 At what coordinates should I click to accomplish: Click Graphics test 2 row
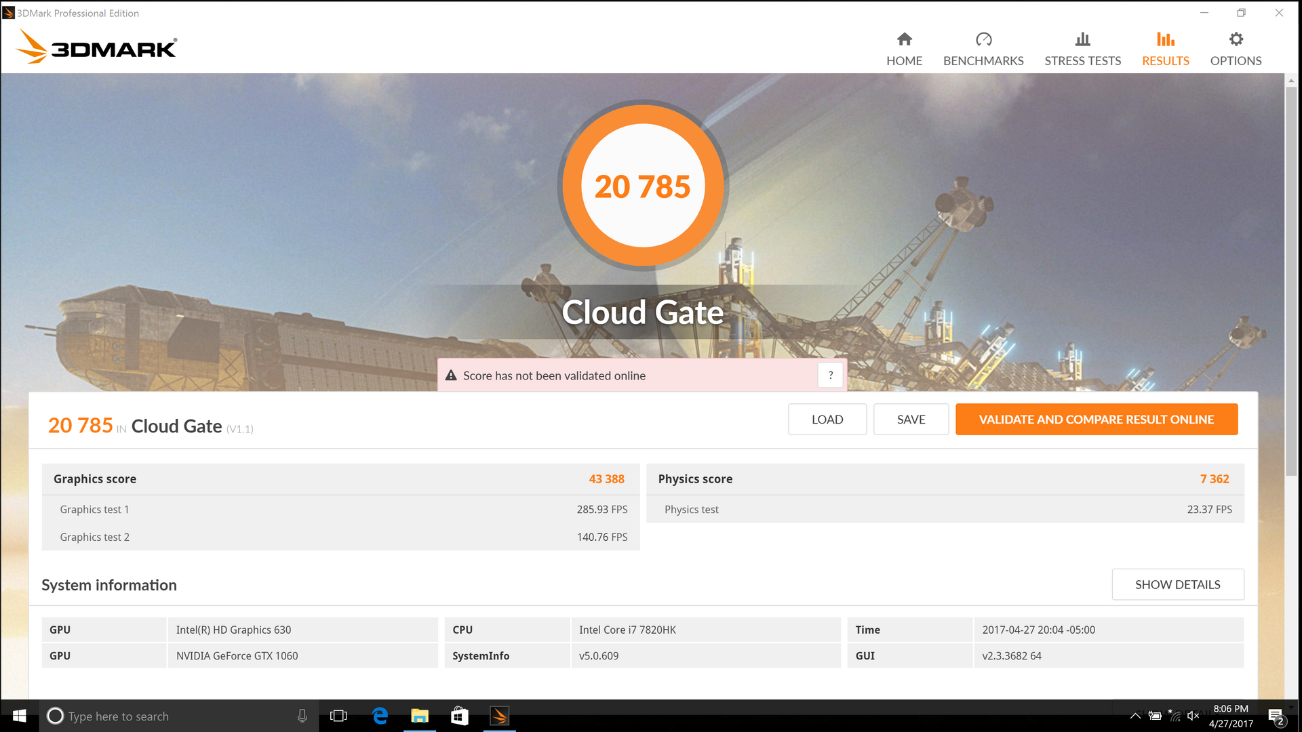pyautogui.click(x=340, y=537)
